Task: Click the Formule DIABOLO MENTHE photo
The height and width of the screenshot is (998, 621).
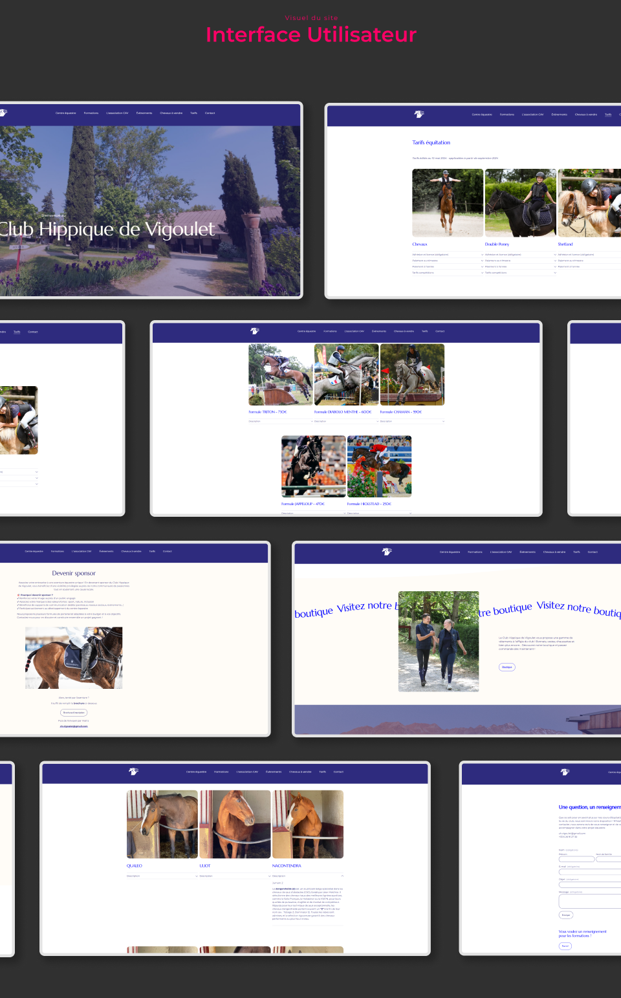Action: [346, 374]
